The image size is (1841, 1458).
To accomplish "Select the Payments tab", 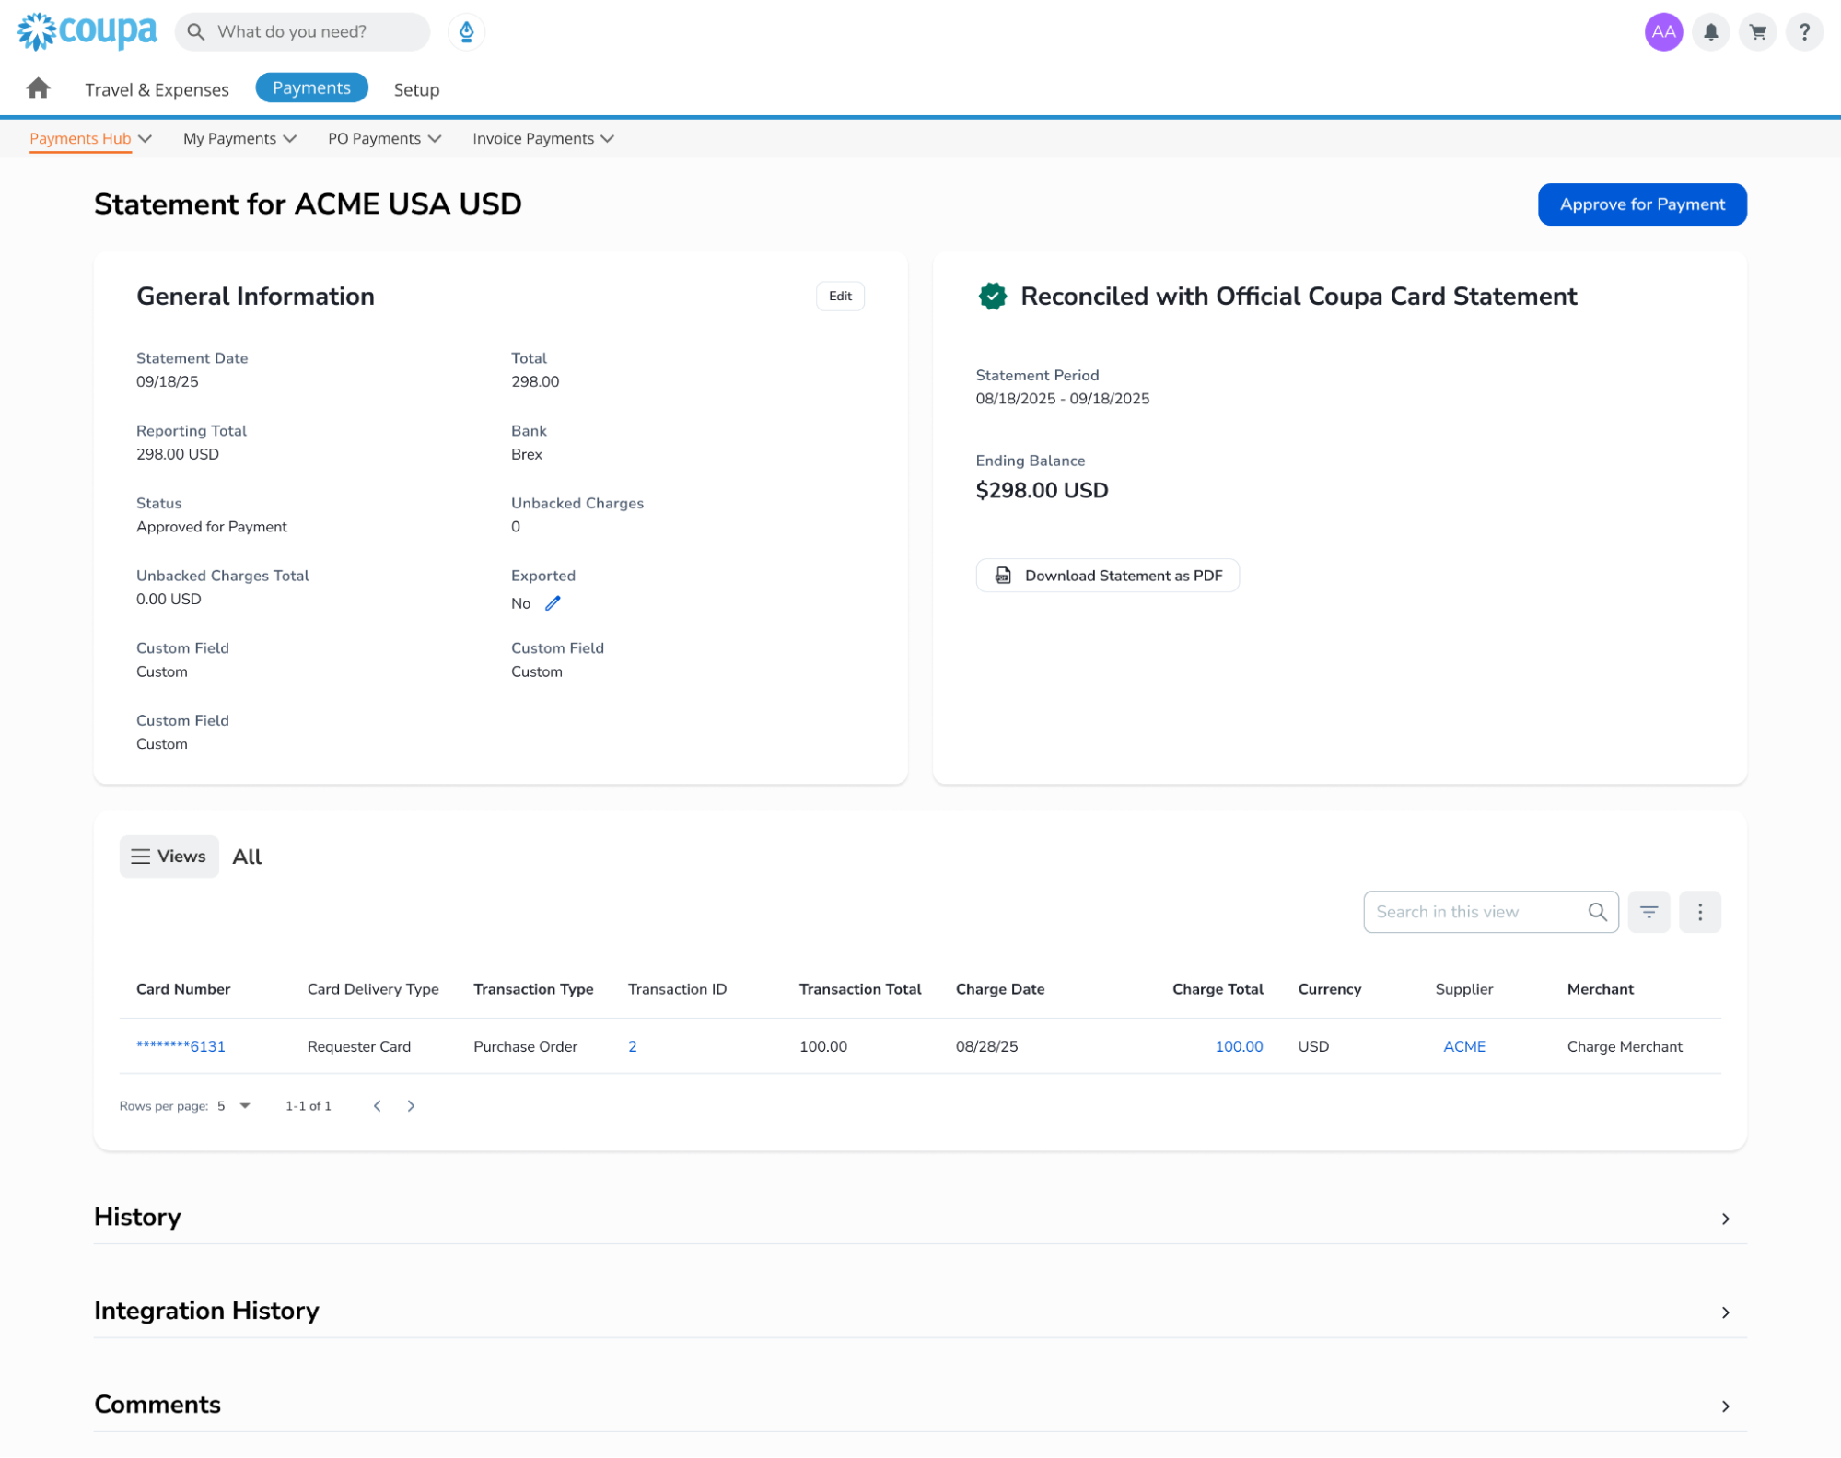I will 311,87.
